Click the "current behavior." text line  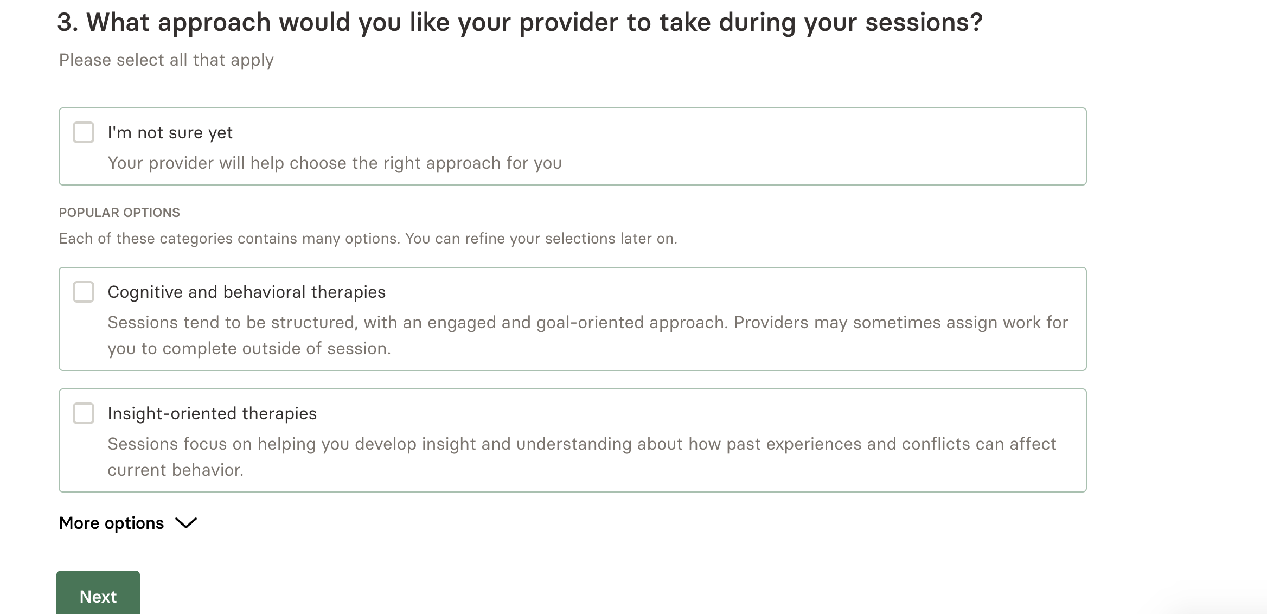pyautogui.click(x=175, y=470)
